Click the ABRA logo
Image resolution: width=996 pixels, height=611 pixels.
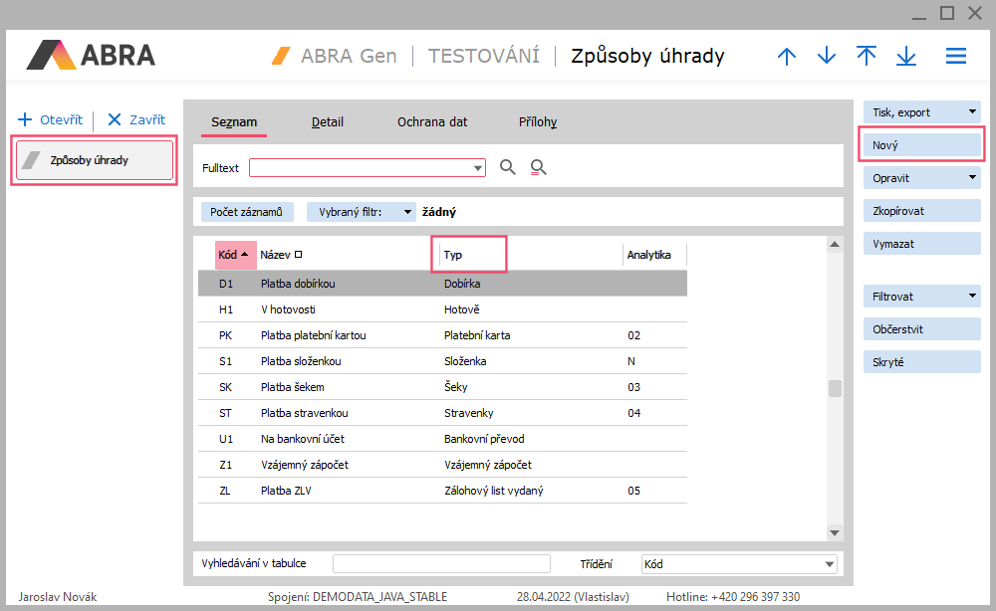click(92, 55)
